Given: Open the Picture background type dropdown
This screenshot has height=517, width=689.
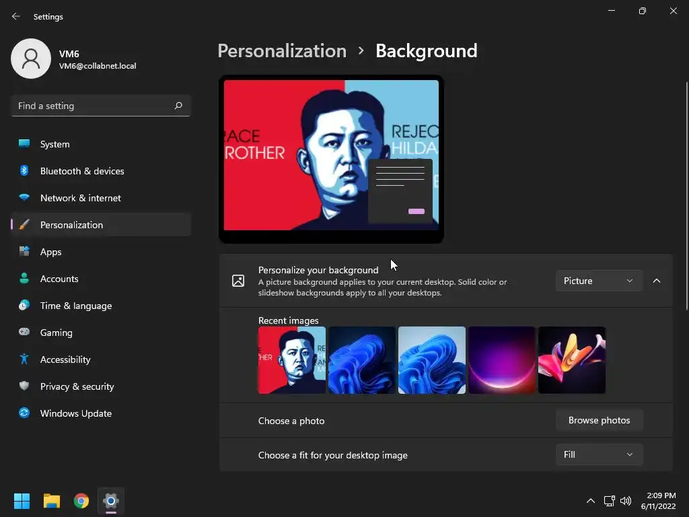Looking at the screenshot, I should click(x=599, y=281).
